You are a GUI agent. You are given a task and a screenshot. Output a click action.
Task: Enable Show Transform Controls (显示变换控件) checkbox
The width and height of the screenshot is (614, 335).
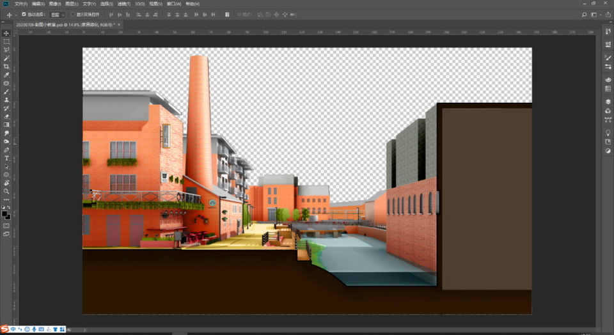72,14
